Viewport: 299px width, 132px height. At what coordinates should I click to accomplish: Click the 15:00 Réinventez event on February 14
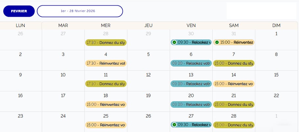[x=234, y=84]
